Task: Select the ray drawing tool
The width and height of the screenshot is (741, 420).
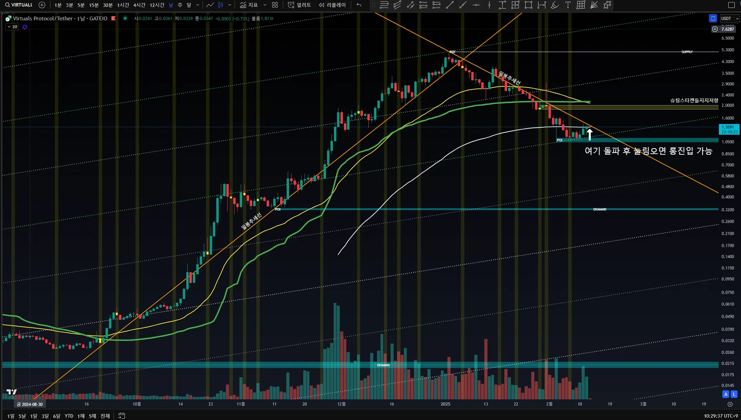Action: click(463, 5)
